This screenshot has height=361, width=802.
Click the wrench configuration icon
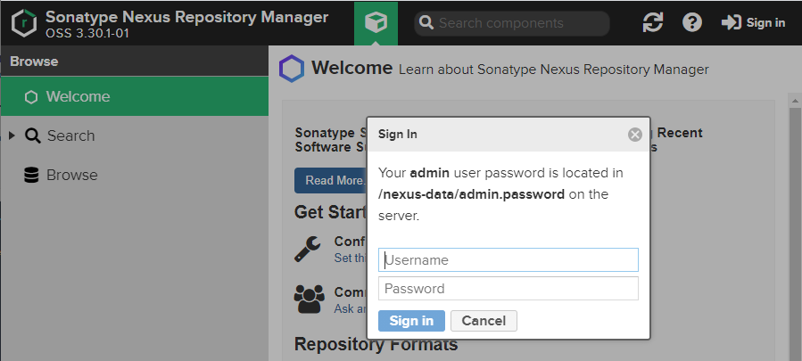(x=308, y=249)
